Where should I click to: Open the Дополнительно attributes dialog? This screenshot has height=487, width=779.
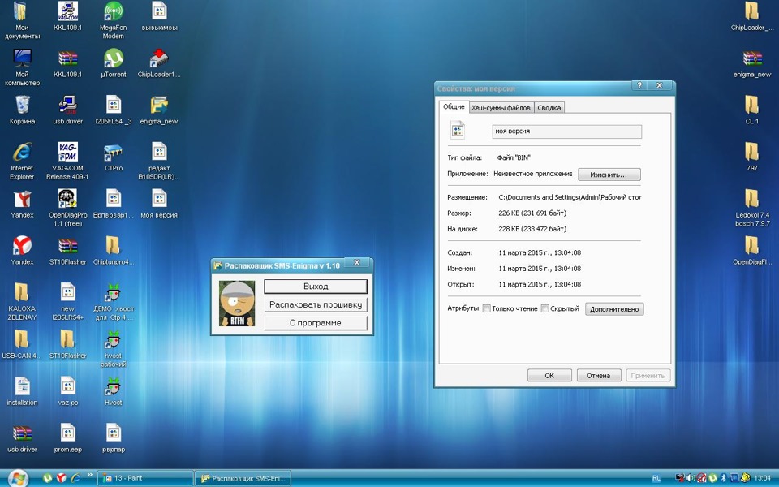click(614, 309)
